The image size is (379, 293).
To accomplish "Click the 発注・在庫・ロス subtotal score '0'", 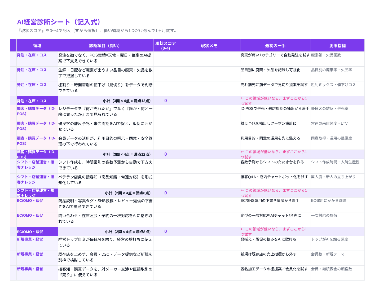I will click(166, 101).
